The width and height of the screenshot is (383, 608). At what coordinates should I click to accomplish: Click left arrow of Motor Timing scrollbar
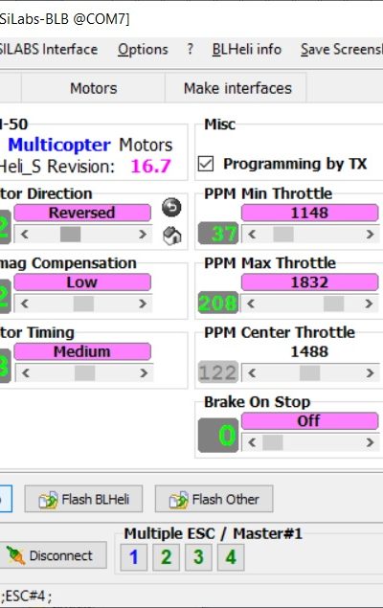pos(26,373)
